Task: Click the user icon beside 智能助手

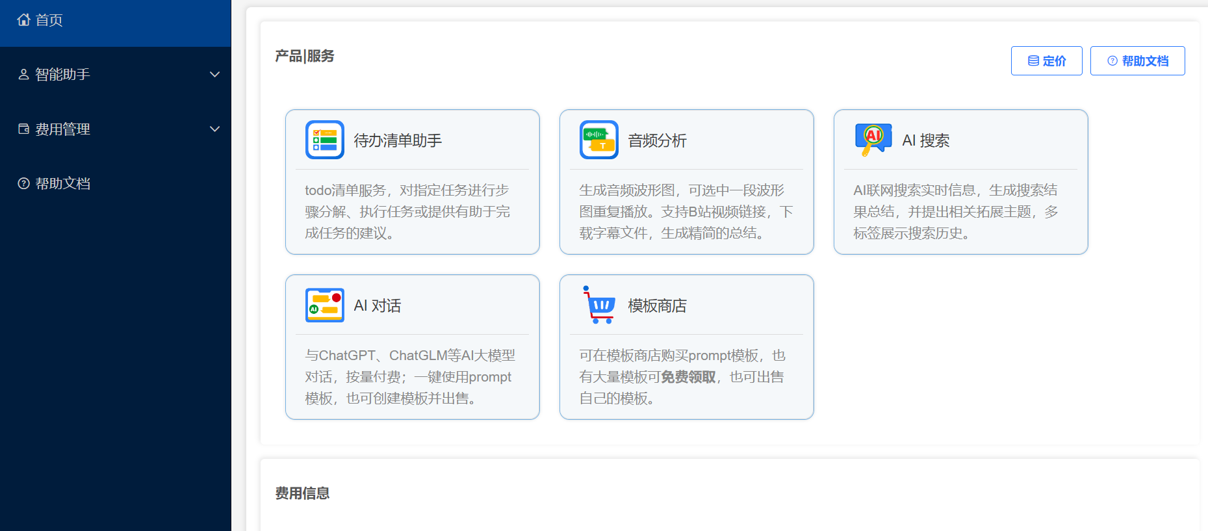Action: point(24,75)
